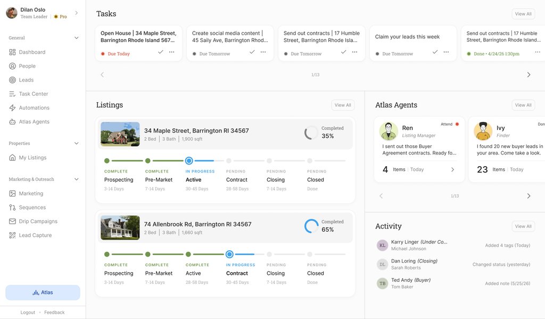The image size is (545, 319).
Task: Click the Logout link
Action: 28,313
